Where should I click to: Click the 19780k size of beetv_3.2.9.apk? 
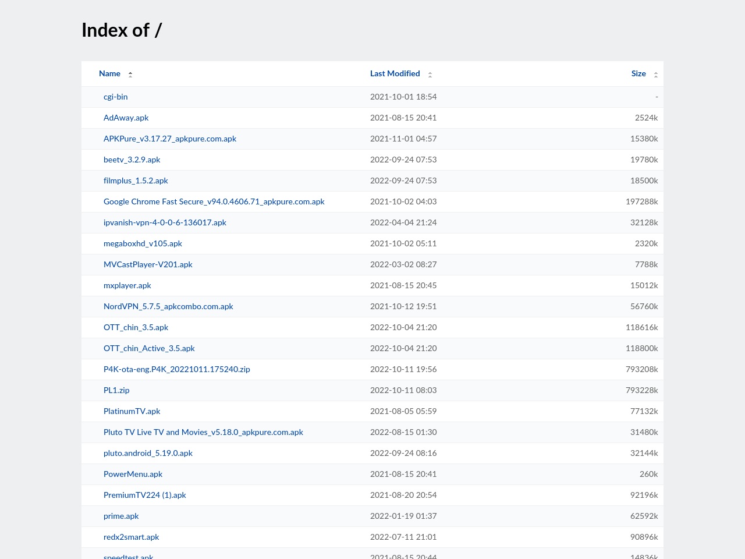coord(644,160)
